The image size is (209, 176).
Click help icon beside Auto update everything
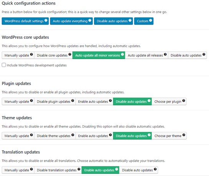tap(90, 20)
